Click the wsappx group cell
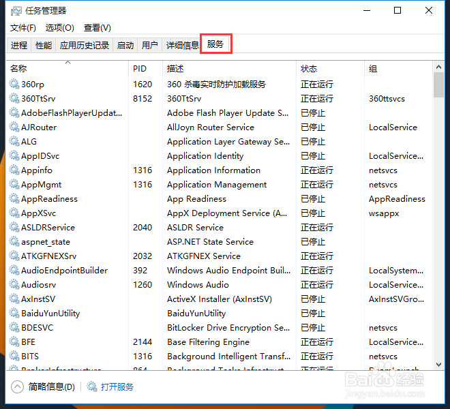450x409 pixels. click(x=384, y=213)
